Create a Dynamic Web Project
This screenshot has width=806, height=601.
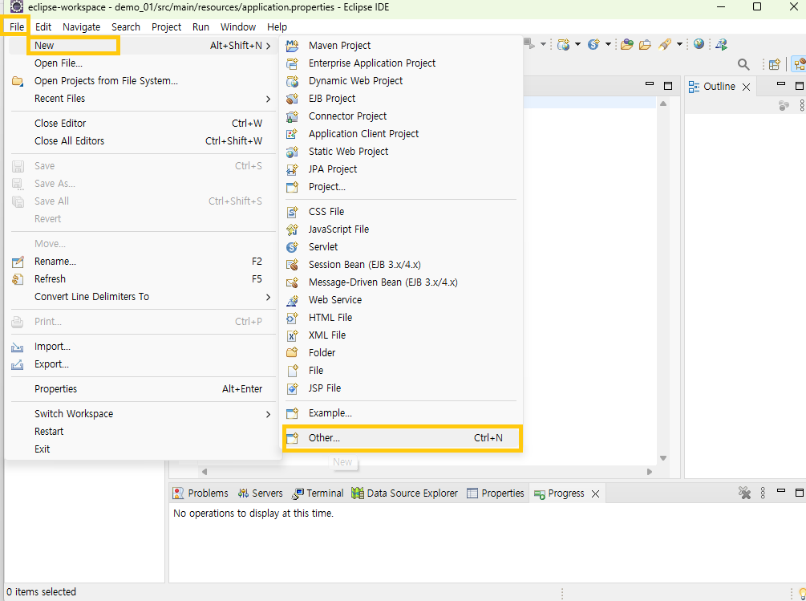point(402,81)
